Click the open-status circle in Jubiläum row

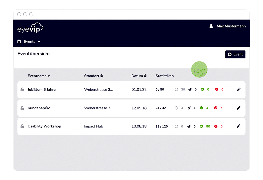(176, 89)
